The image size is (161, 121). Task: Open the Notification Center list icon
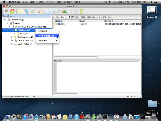pos(156,2)
